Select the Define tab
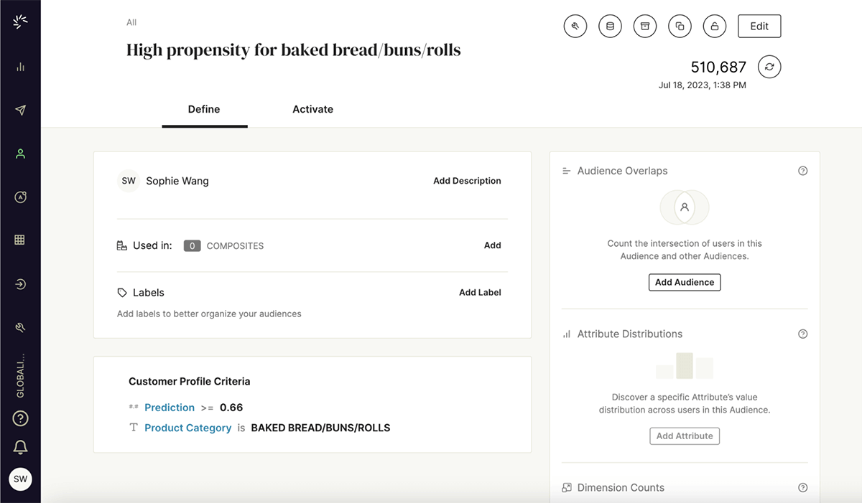862x503 pixels. point(204,110)
